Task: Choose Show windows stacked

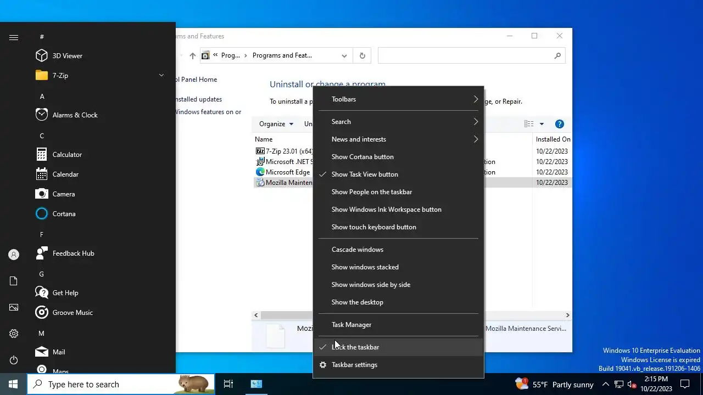Action: point(398,267)
